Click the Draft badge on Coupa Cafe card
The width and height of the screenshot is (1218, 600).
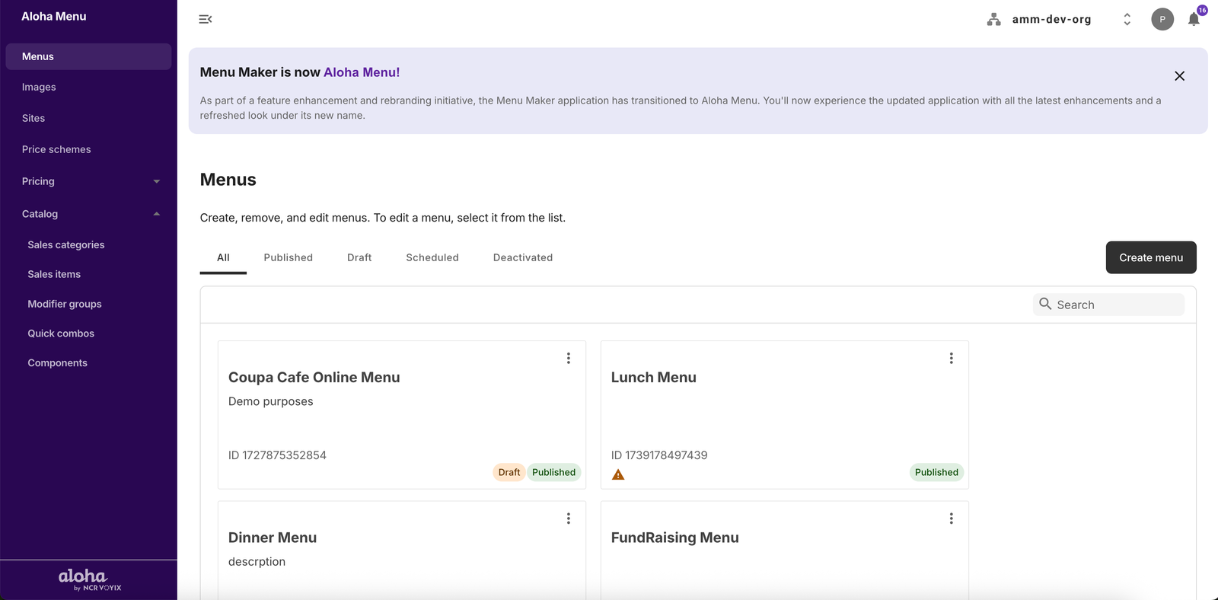509,472
